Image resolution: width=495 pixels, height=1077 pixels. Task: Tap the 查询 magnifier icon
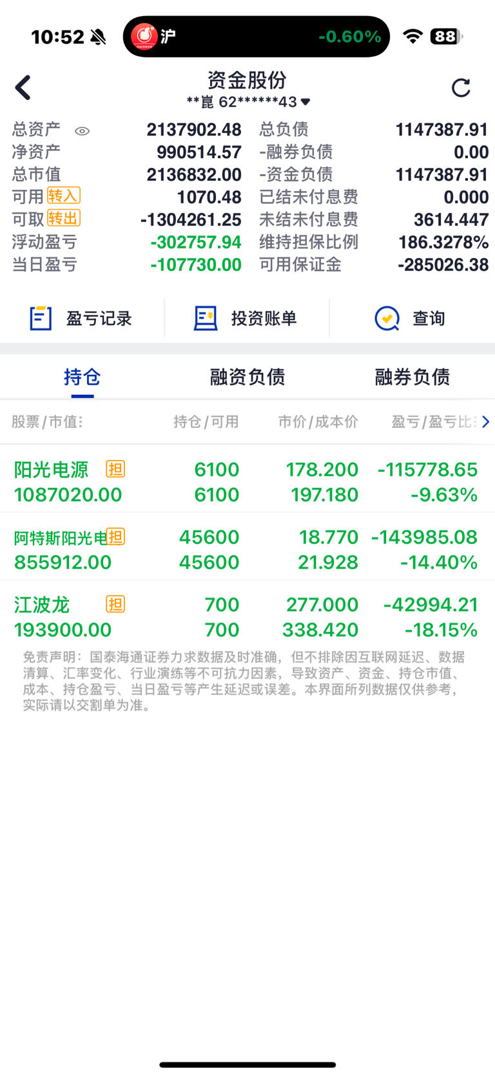pyautogui.click(x=387, y=318)
